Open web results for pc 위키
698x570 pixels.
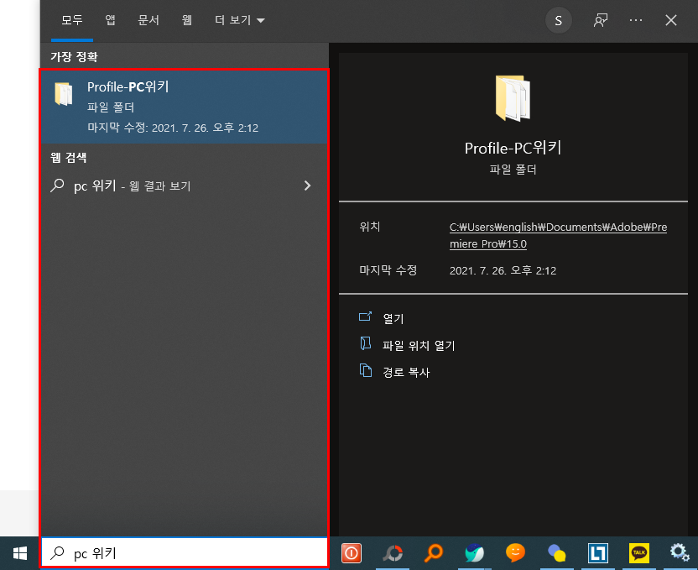coord(185,186)
